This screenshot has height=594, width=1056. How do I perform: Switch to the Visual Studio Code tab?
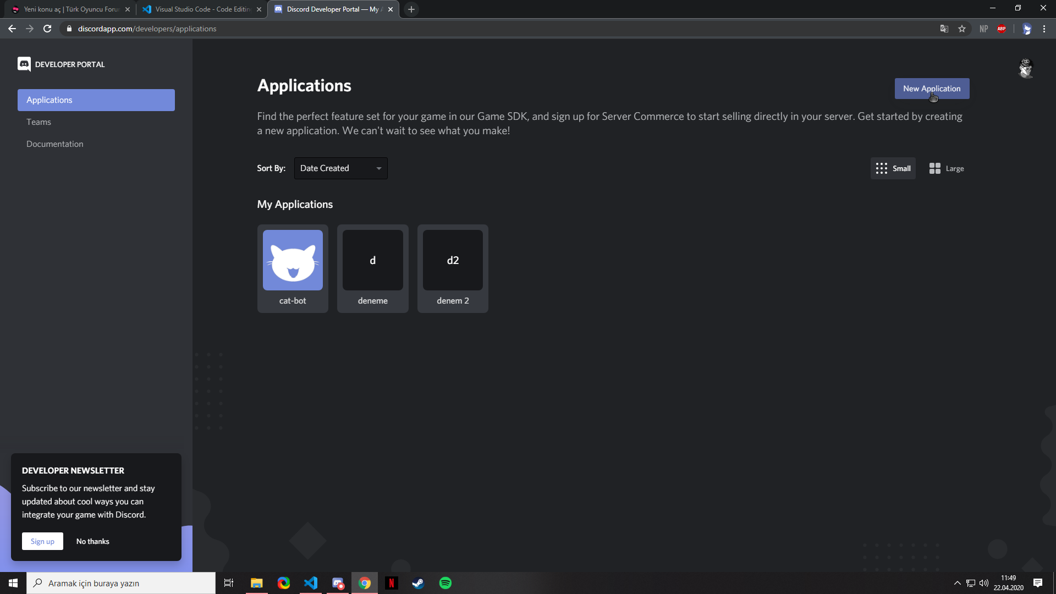[202, 9]
